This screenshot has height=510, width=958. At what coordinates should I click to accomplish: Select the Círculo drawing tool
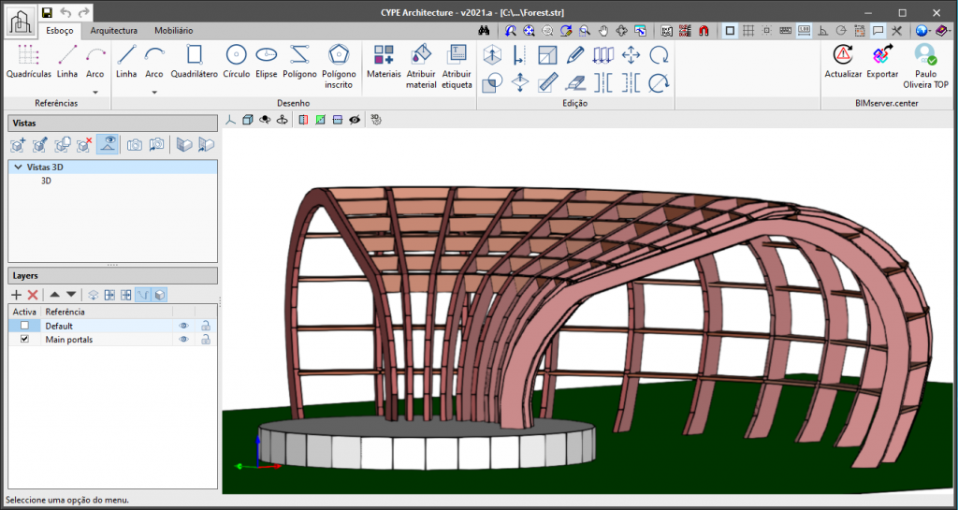tap(236, 62)
